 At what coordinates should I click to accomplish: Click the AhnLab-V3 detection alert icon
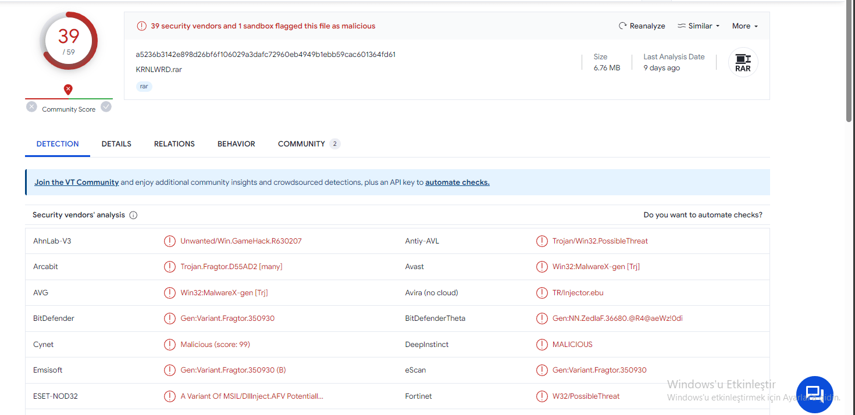coord(169,241)
